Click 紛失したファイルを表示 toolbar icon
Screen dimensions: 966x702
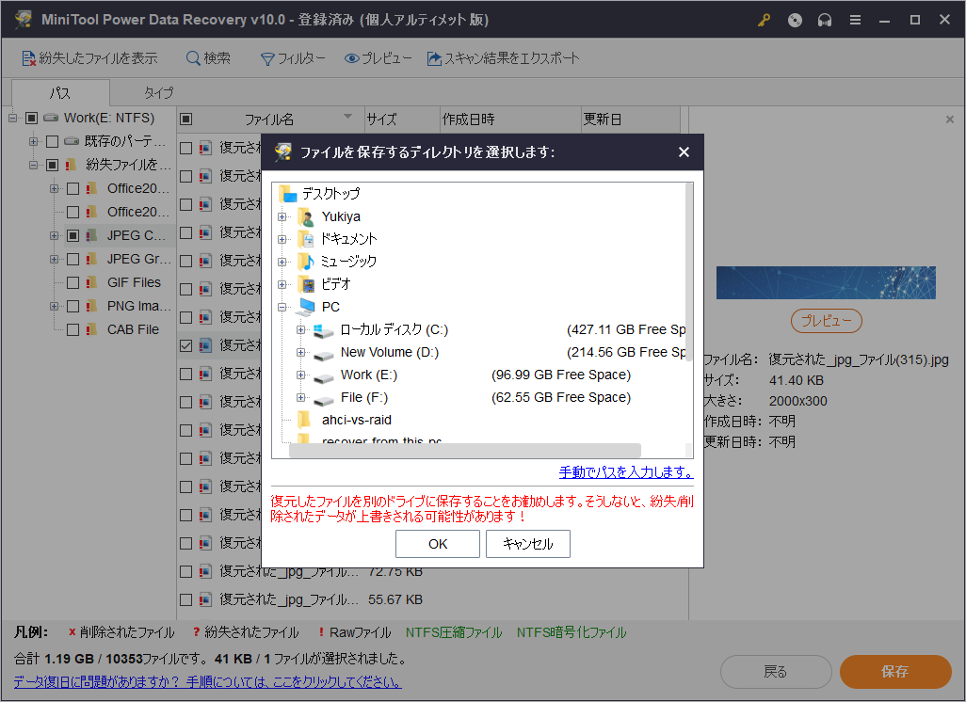(x=28, y=58)
